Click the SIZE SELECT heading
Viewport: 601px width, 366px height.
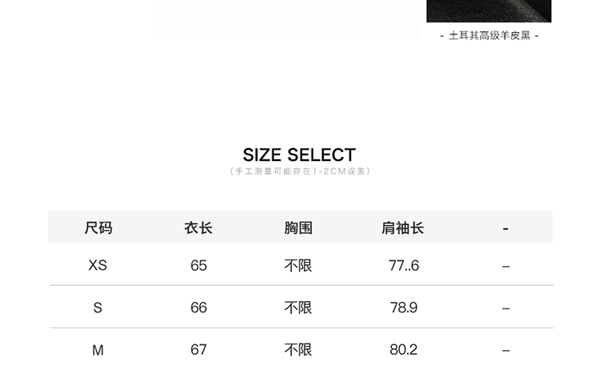300,155
